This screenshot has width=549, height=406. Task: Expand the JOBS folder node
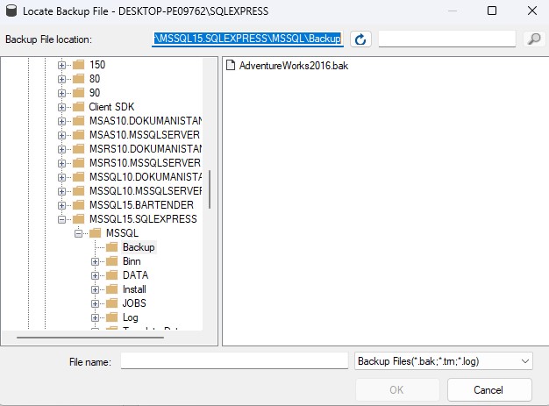coord(95,303)
